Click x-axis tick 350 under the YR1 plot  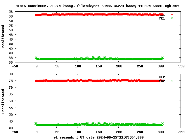tap(181, 66)
